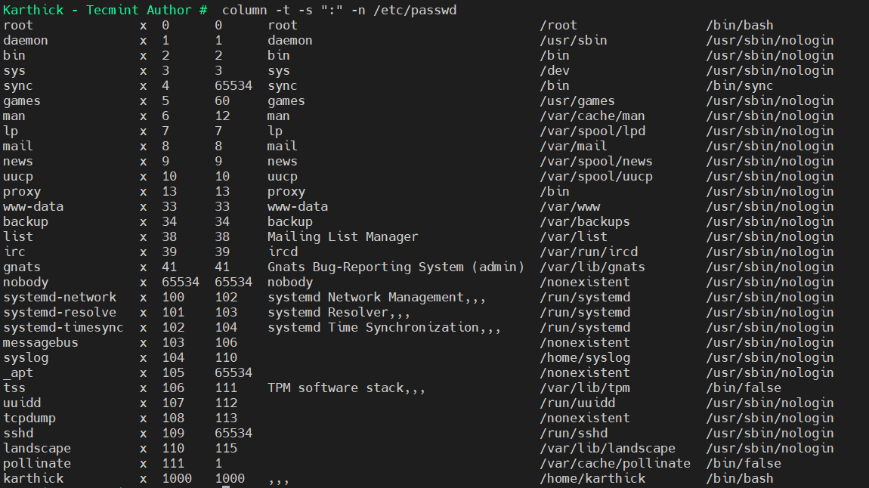The width and height of the screenshot is (869, 488).
Task: Click the '/home/syslog' directory path
Action: [585, 357]
